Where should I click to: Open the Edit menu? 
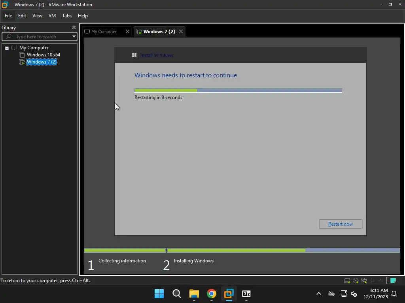click(22, 16)
